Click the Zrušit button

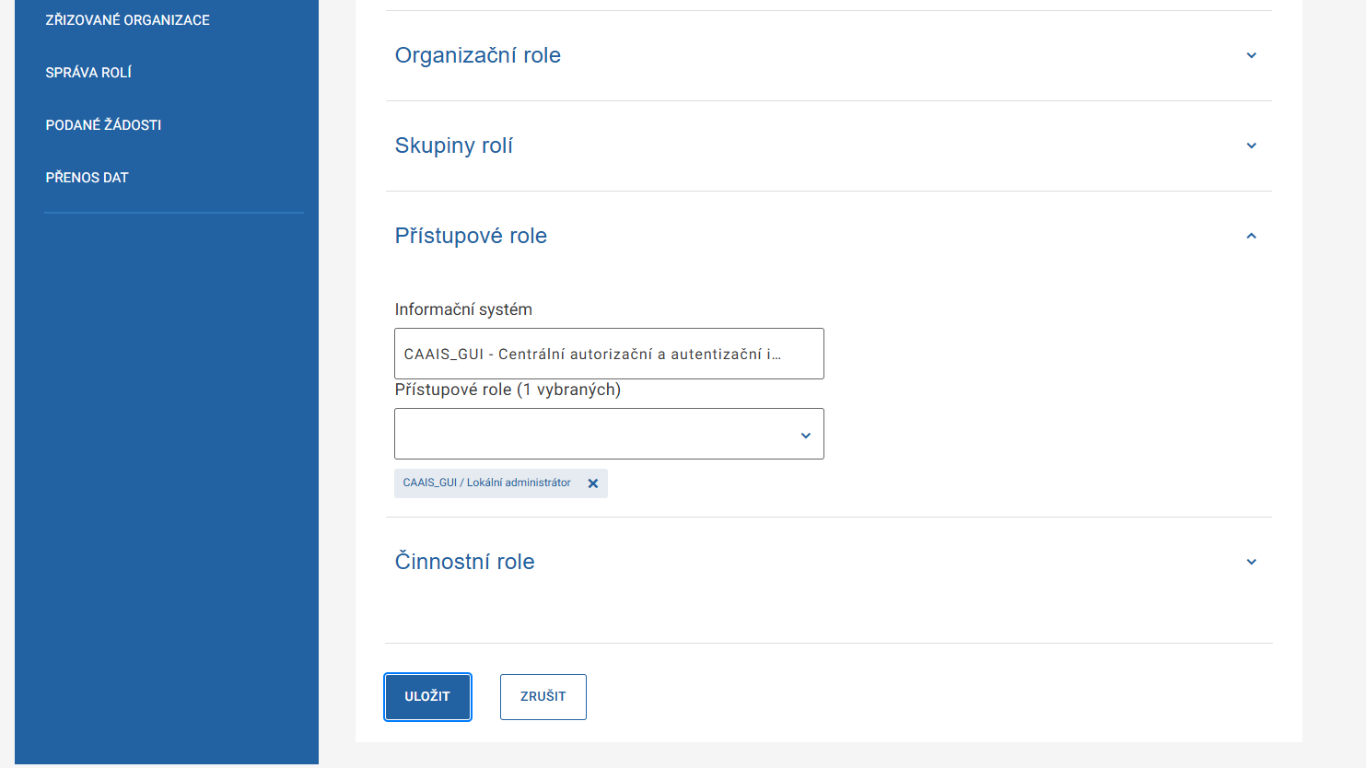point(543,697)
